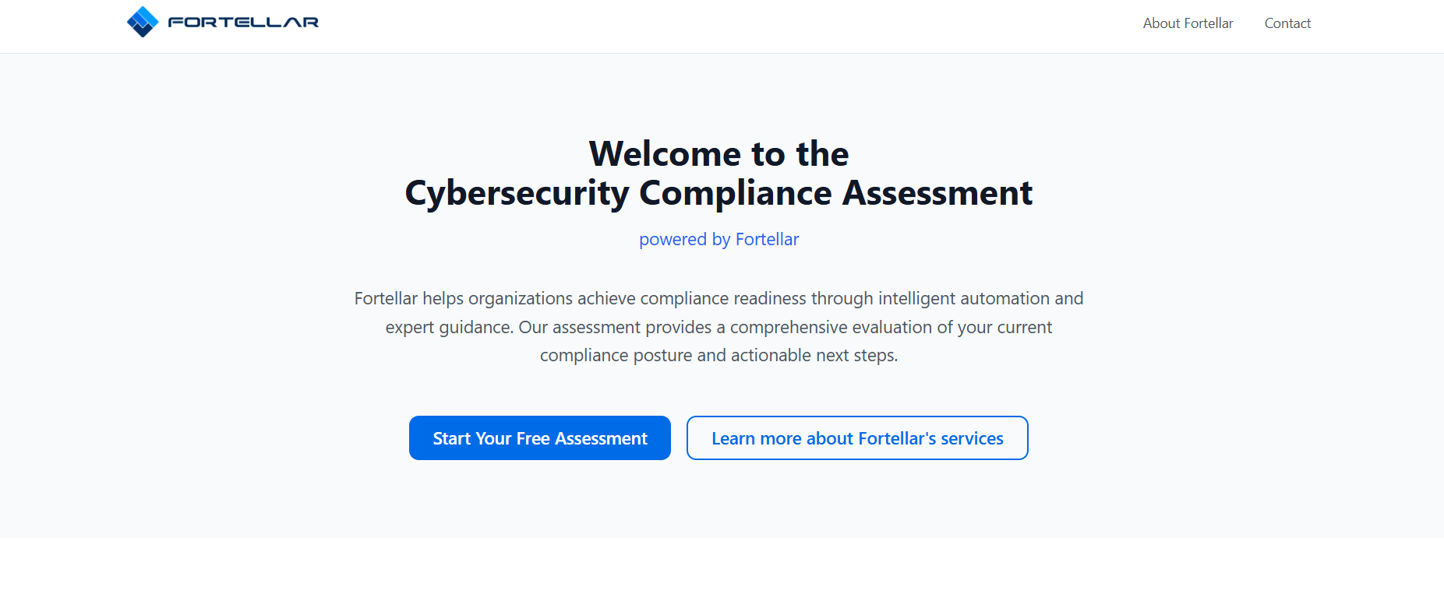Click the powered by Fortellar link
The width and height of the screenshot is (1444, 601).
(x=718, y=239)
